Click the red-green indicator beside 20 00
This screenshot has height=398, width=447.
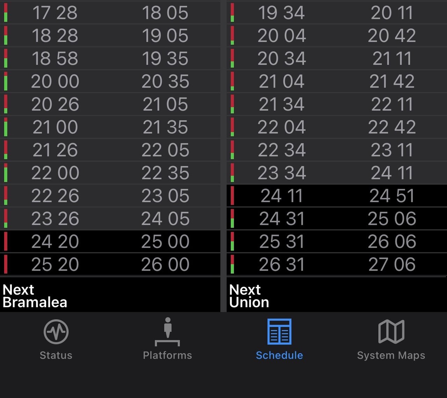point(6,81)
